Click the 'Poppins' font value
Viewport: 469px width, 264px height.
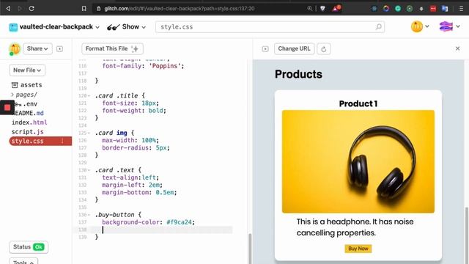coord(166,66)
